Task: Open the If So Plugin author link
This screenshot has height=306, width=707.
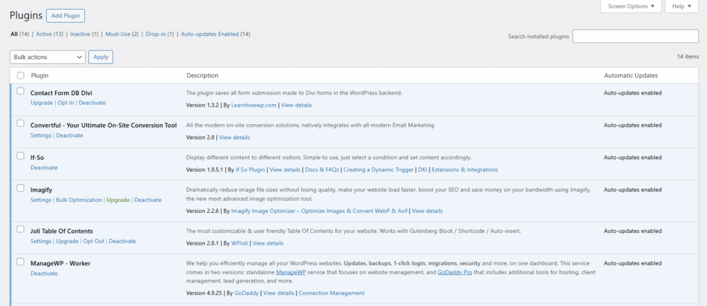Action: [x=251, y=170]
